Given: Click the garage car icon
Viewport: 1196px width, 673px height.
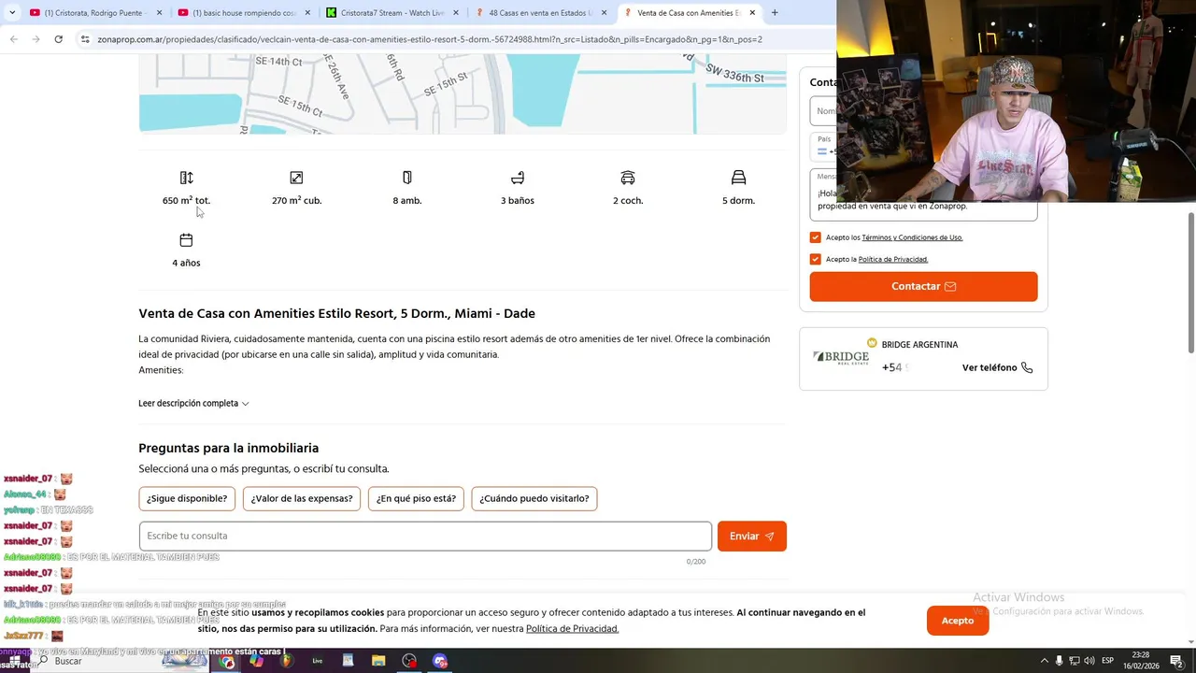Looking at the screenshot, I should [628, 178].
